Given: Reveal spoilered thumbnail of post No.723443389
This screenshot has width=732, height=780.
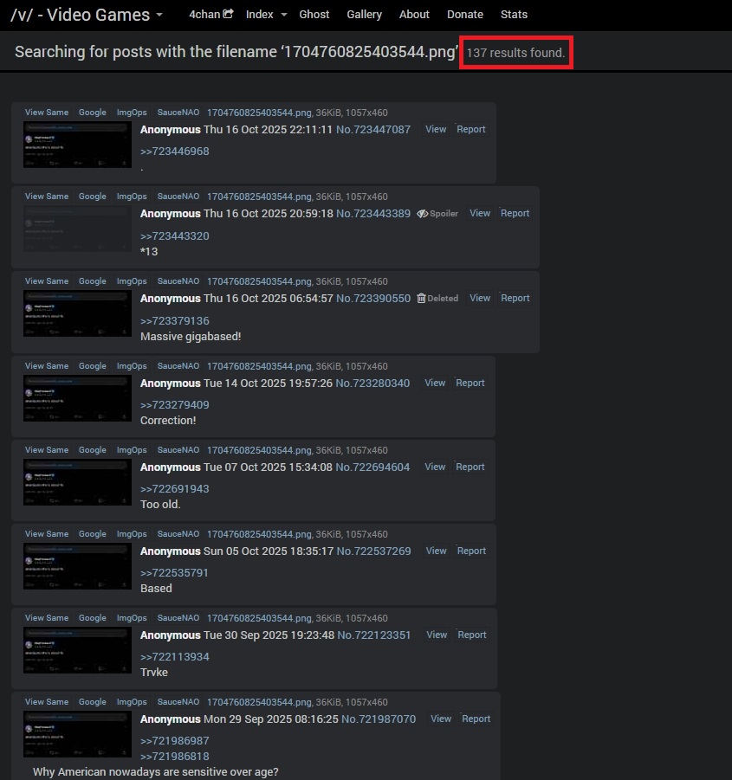Looking at the screenshot, I should (x=78, y=229).
